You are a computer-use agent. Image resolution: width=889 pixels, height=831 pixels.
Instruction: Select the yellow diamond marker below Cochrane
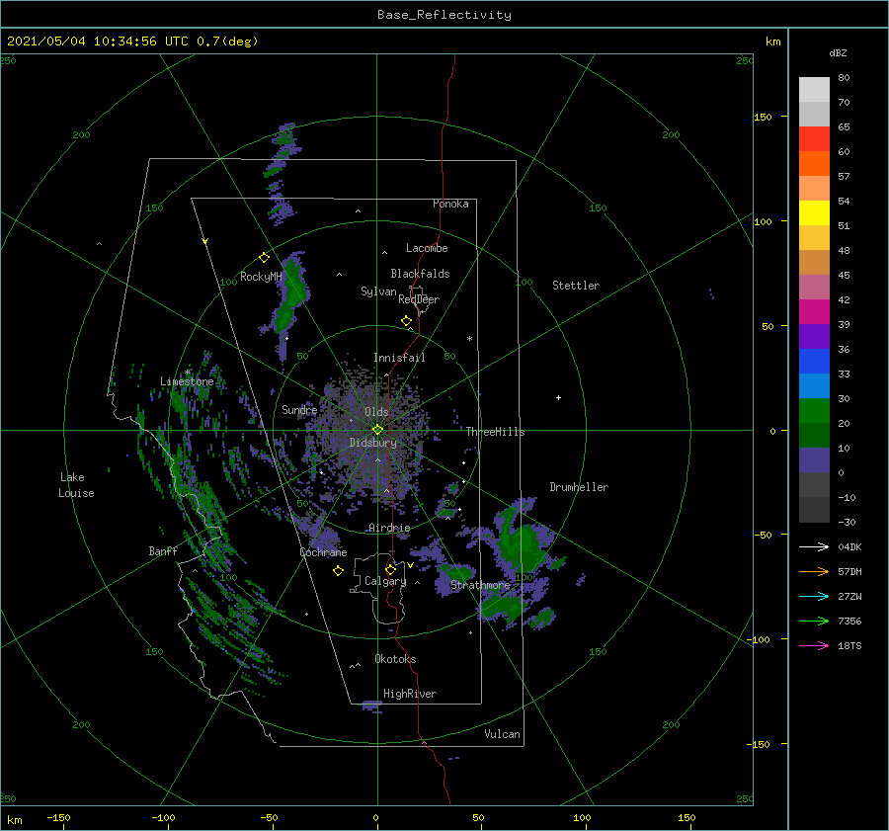(x=338, y=571)
